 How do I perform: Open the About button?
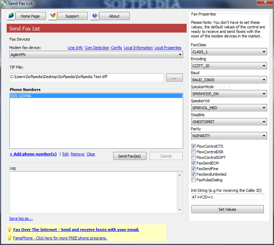(114, 16)
